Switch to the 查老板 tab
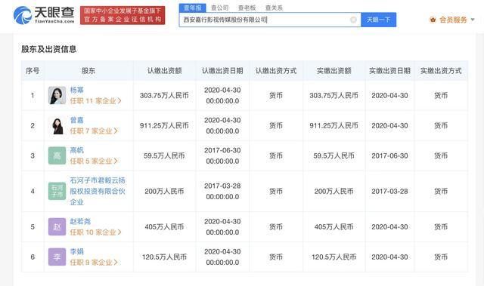Viewport: 484px width, 286px height. coord(247,8)
